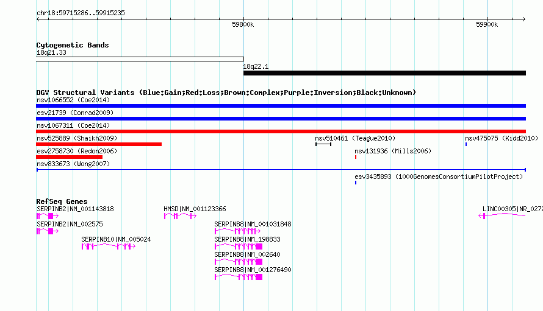Screen dimensions: 543x311
Task: Click the small blue nsv475075 marker
Action: (x=466, y=144)
